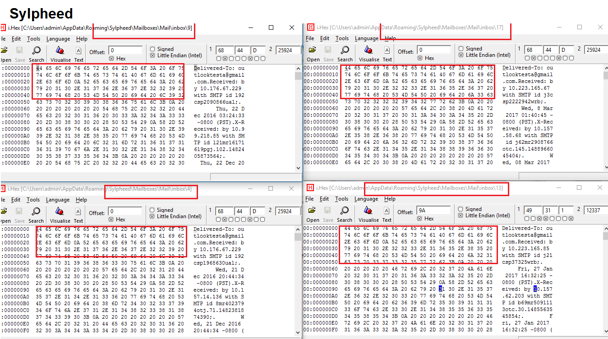Open the Search magnifier in inbox\9 window
Viewport: 608px width, 339px height.
37,50
